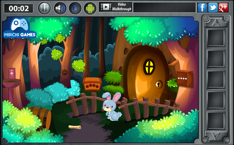Open the brown box with four dots

click(185, 78)
